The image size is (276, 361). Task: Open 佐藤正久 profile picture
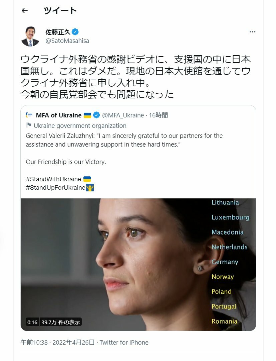(30, 36)
